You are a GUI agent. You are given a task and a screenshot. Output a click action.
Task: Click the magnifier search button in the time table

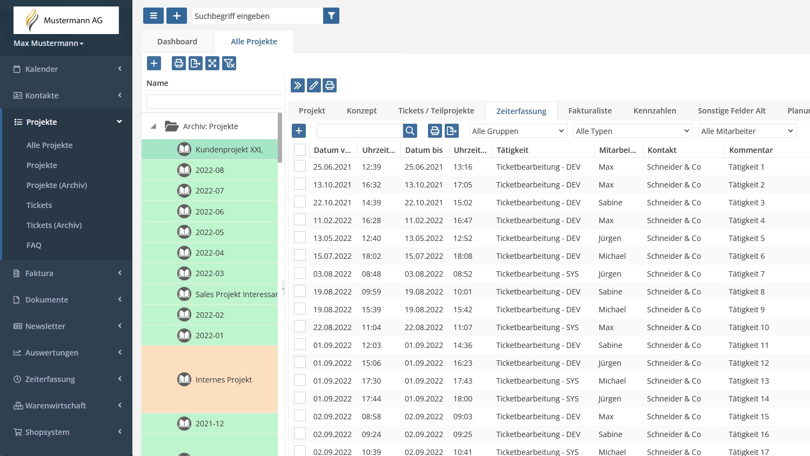click(410, 131)
